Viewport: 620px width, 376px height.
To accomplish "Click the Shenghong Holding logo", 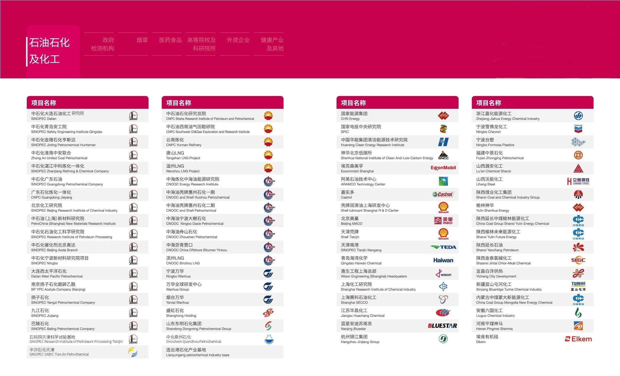I will [x=268, y=313].
